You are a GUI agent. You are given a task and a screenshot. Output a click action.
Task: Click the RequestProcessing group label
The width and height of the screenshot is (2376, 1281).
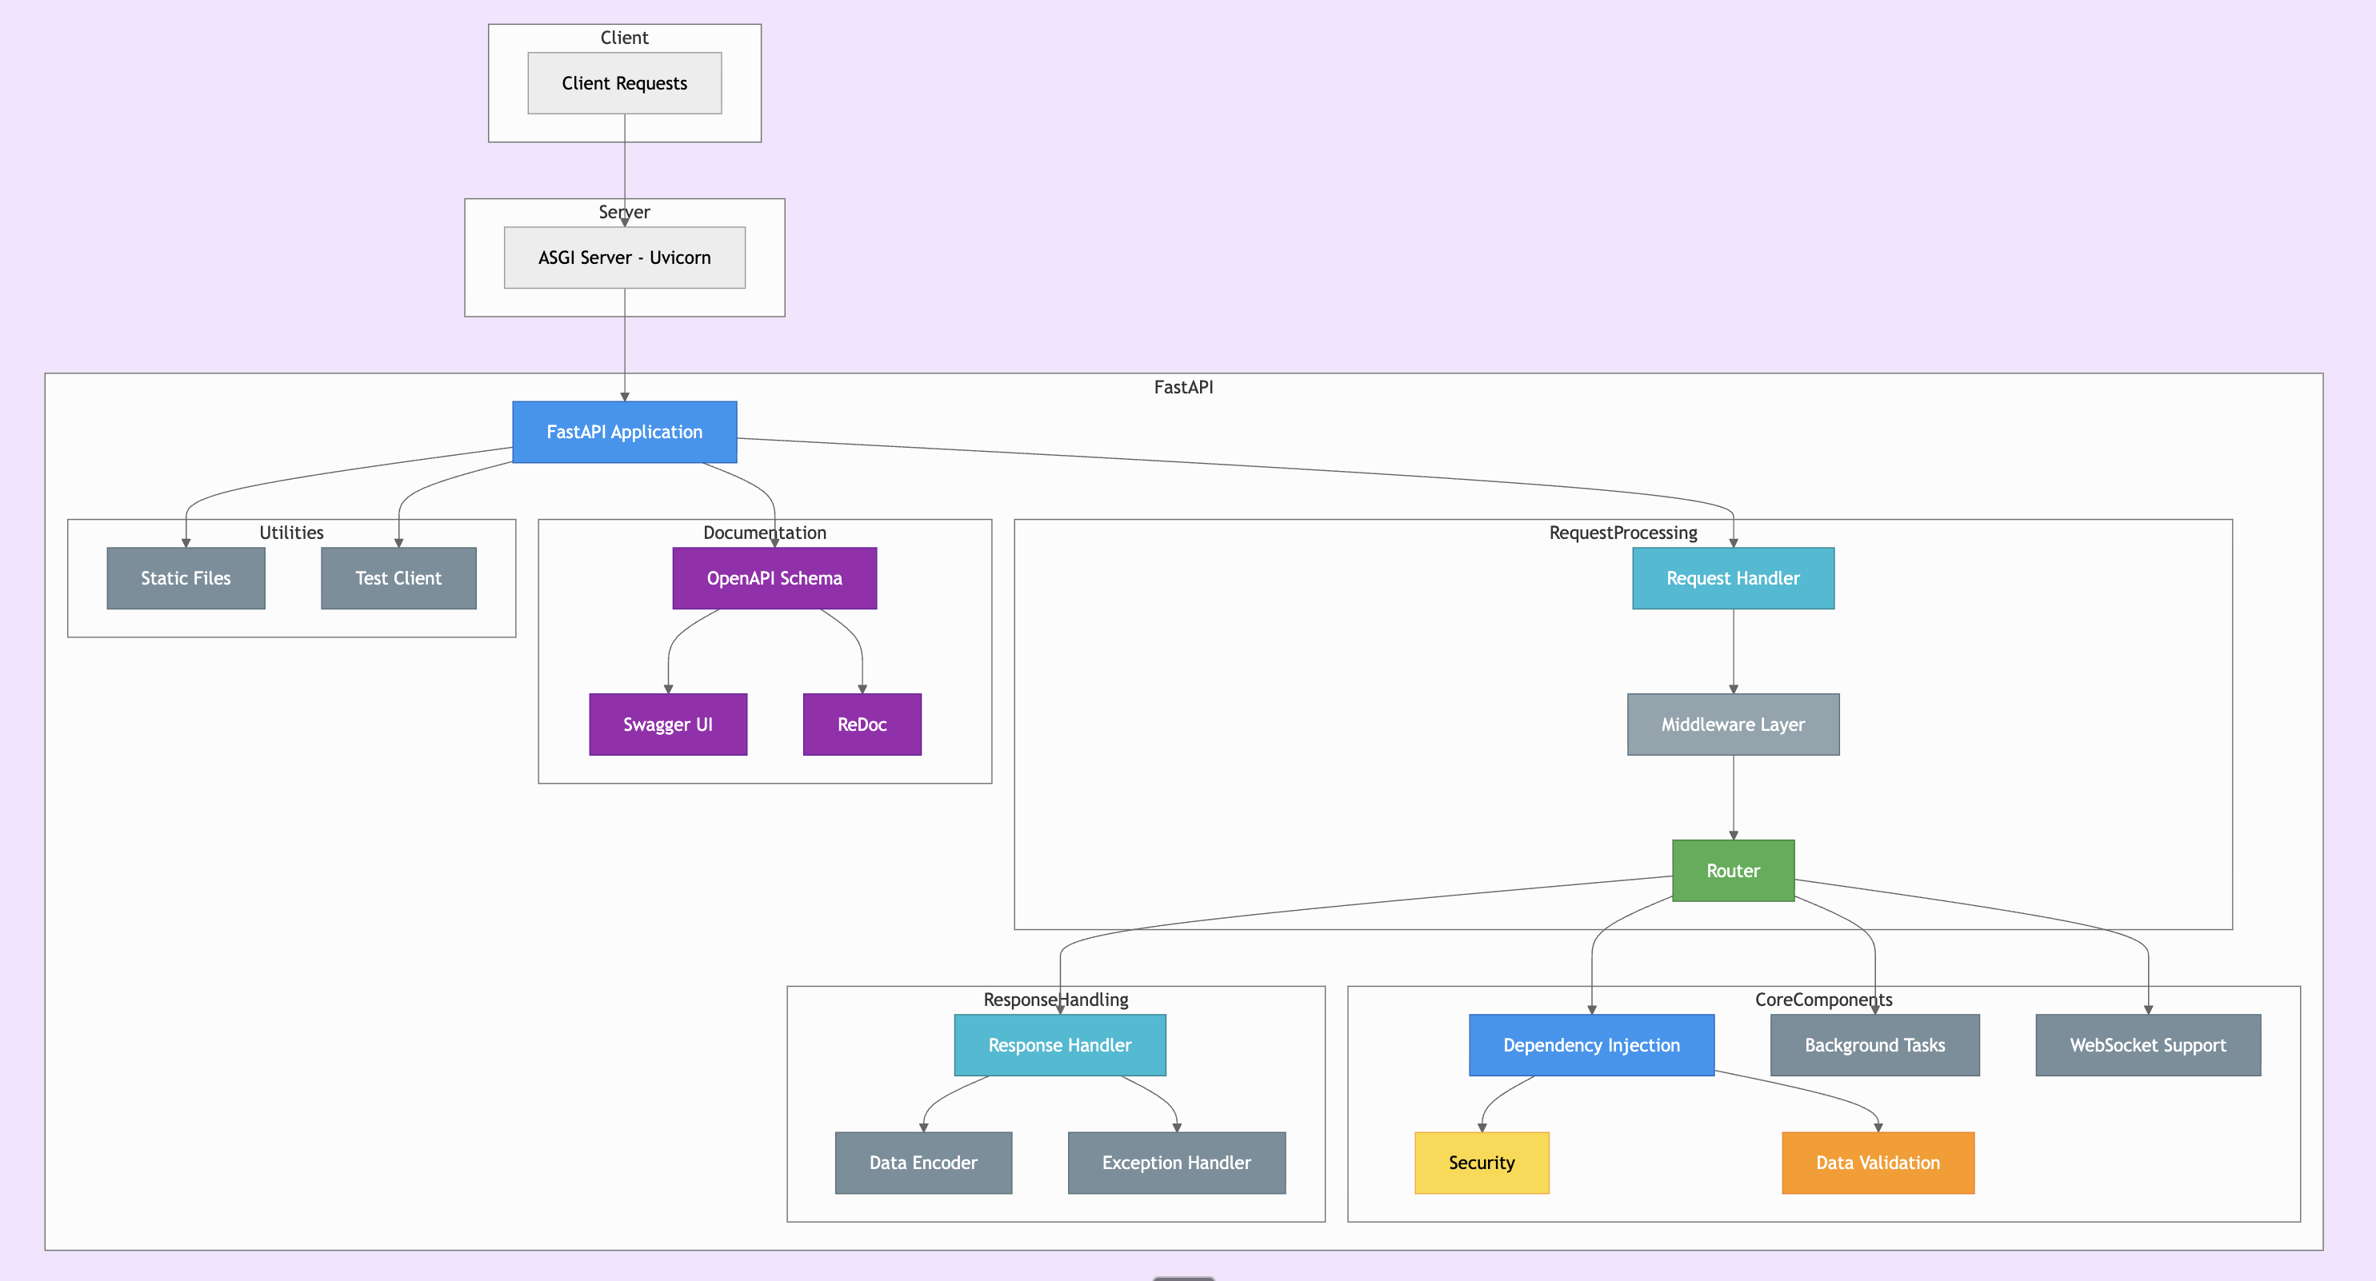click(x=1622, y=533)
